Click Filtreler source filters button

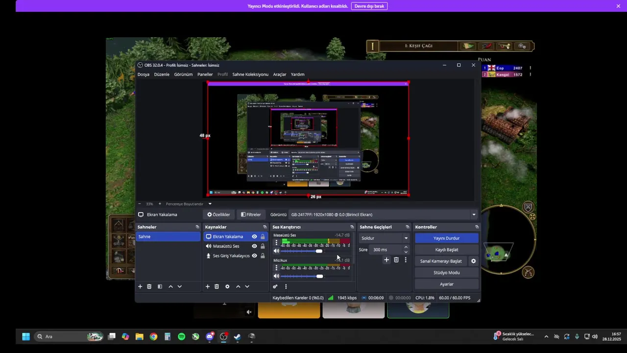[251, 215]
